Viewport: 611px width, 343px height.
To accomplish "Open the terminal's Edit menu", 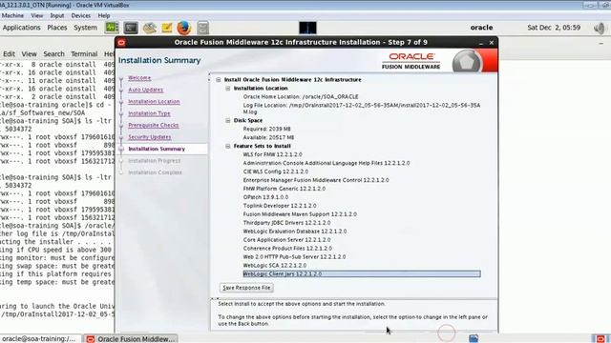I will [9, 54].
